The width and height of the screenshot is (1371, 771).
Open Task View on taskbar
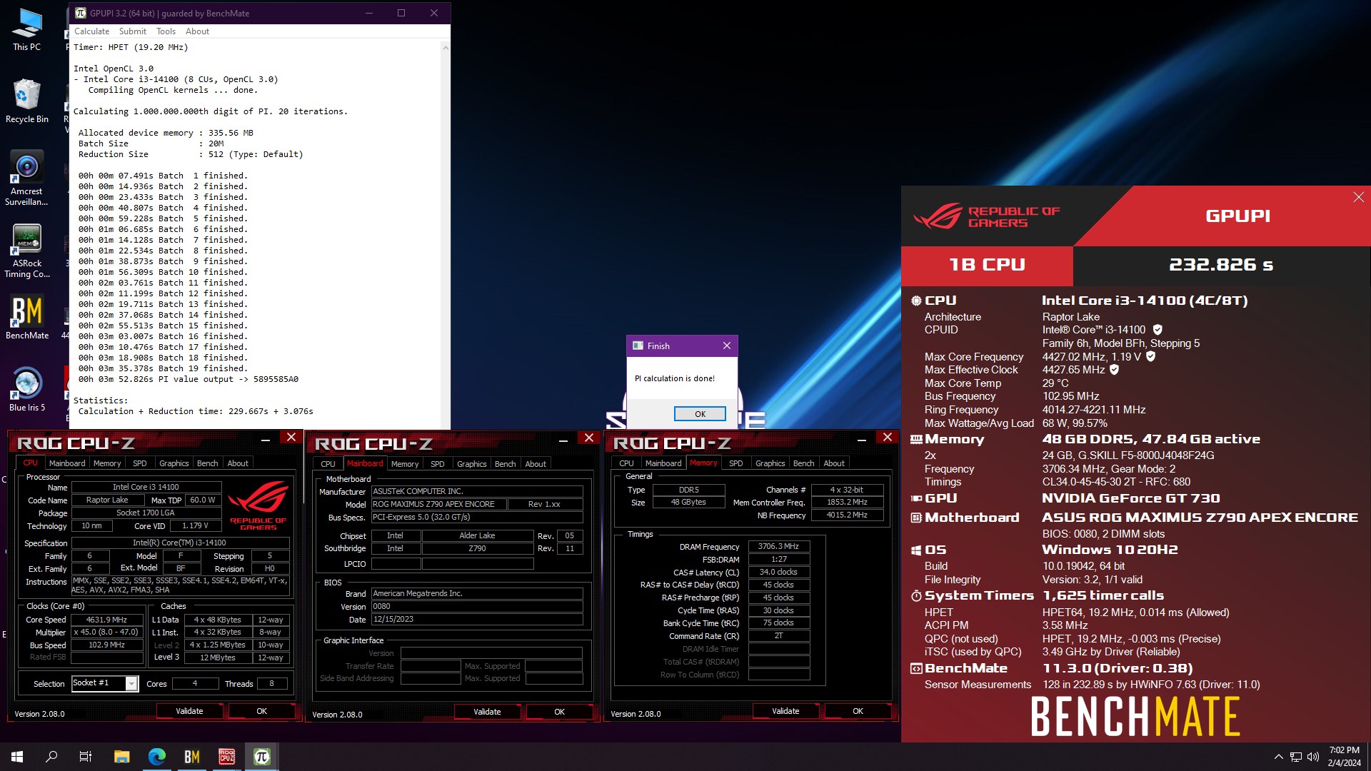tap(86, 757)
